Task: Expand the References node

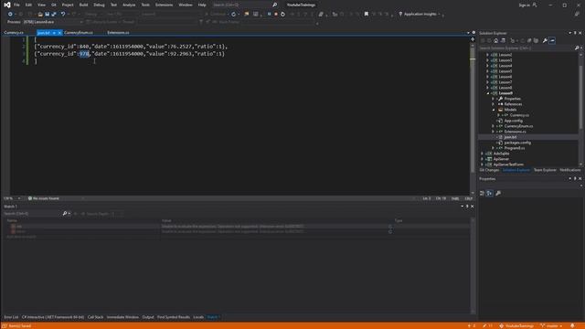Action: 494,104
